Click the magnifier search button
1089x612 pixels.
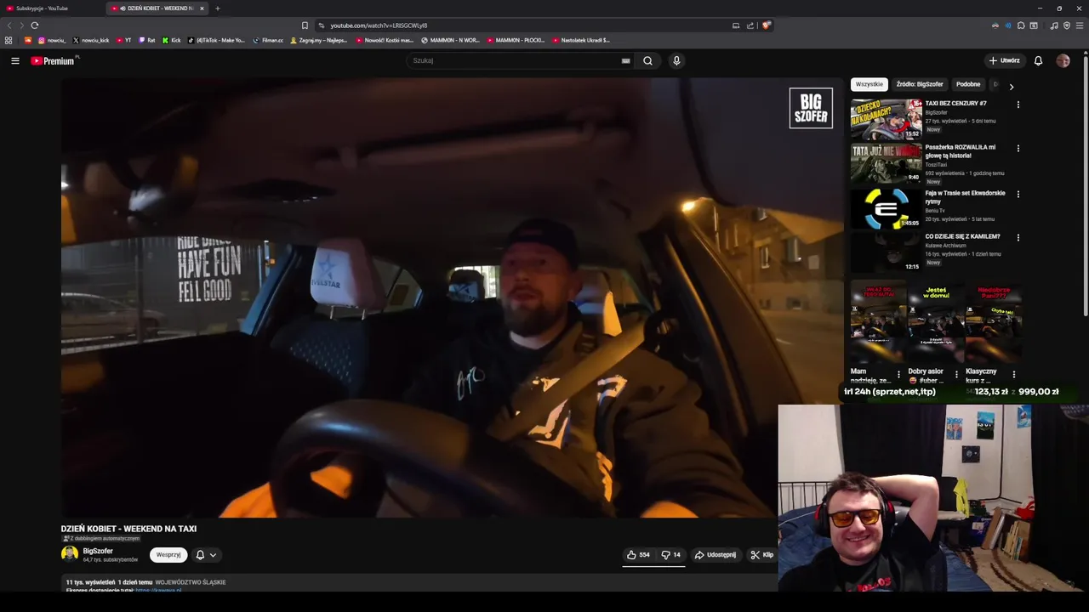coord(647,60)
